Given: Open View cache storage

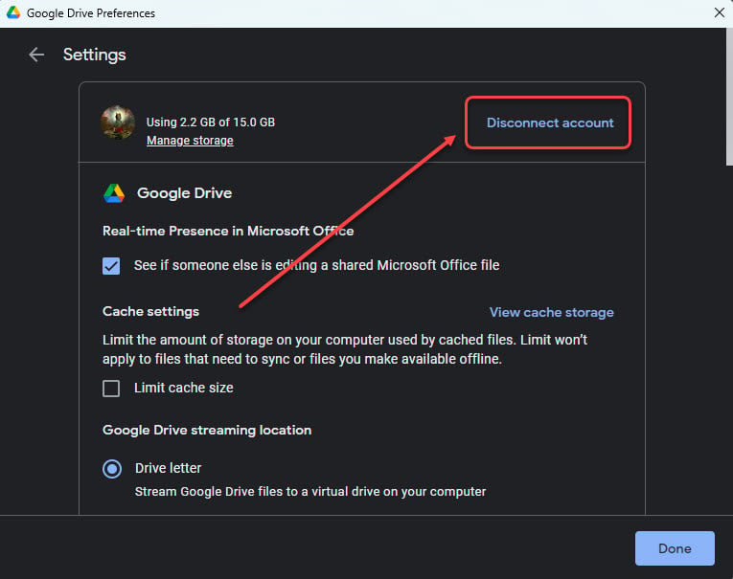Looking at the screenshot, I should pos(551,312).
